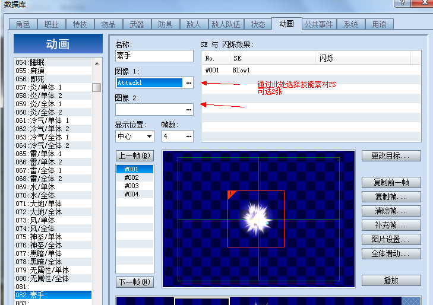Select animation 065:雷/单体 1
This screenshot has height=305, width=433.
point(53,154)
